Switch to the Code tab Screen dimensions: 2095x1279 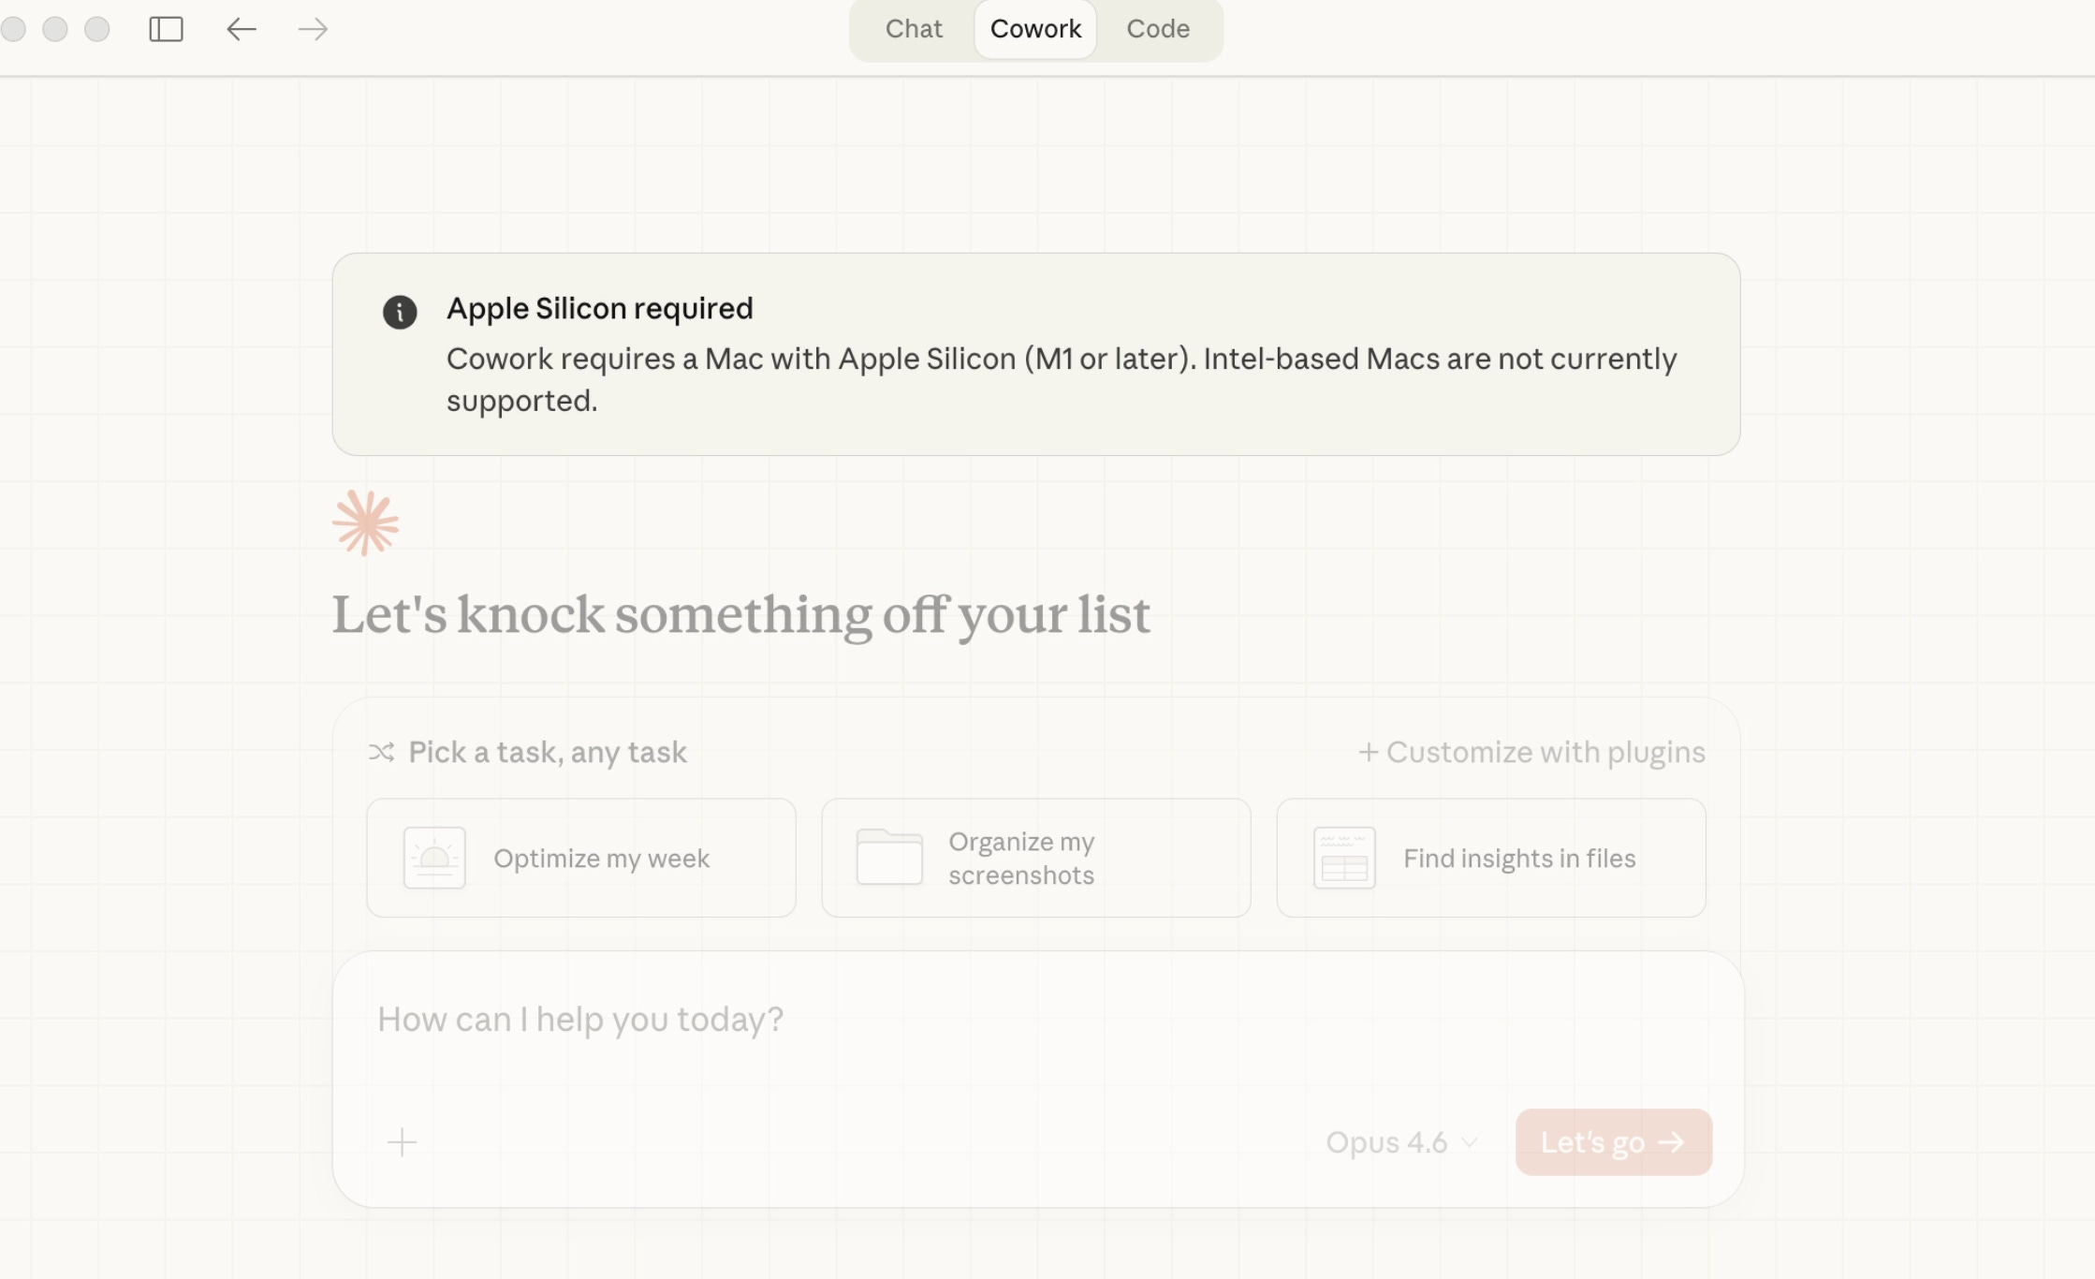[1158, 29]
